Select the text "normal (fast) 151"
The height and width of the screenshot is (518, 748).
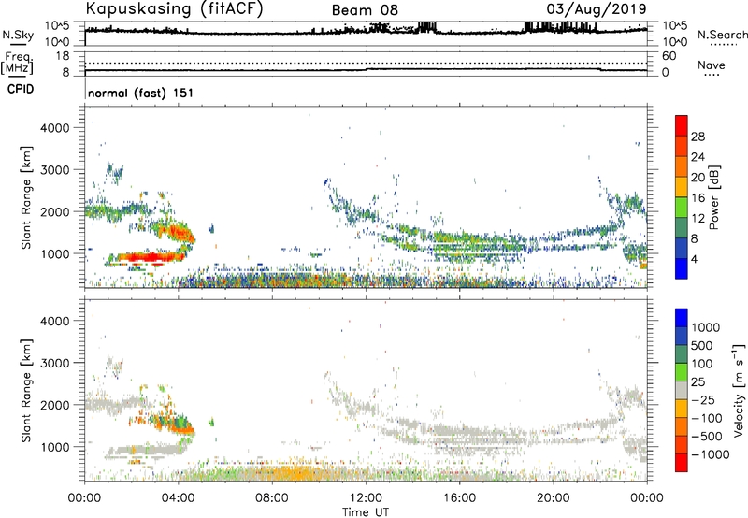click(141, 93)
